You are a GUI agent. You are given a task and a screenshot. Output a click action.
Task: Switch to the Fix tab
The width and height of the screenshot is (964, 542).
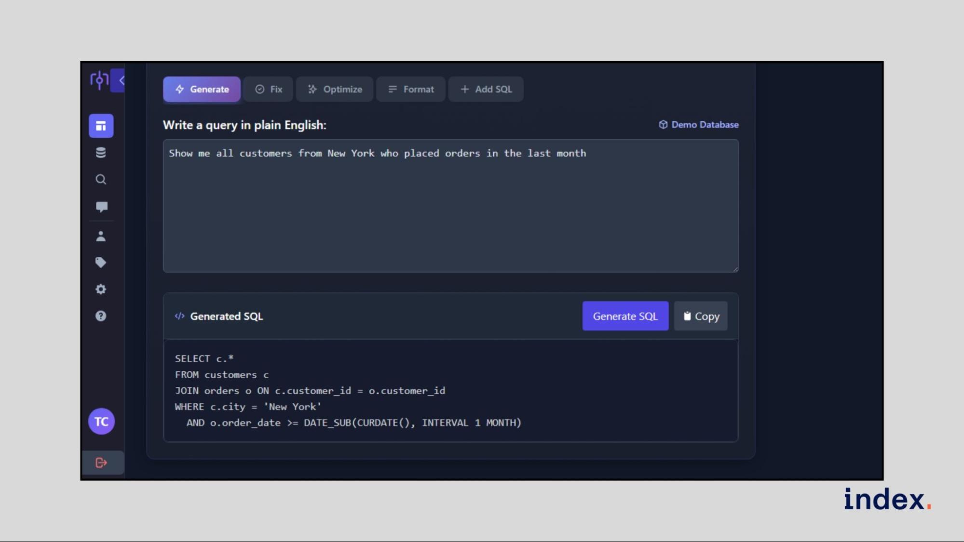coord(269,89)
